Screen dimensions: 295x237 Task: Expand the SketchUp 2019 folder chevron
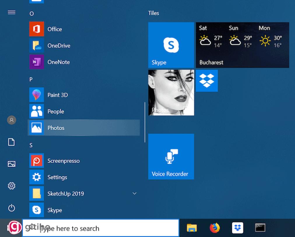click(134, 193)
